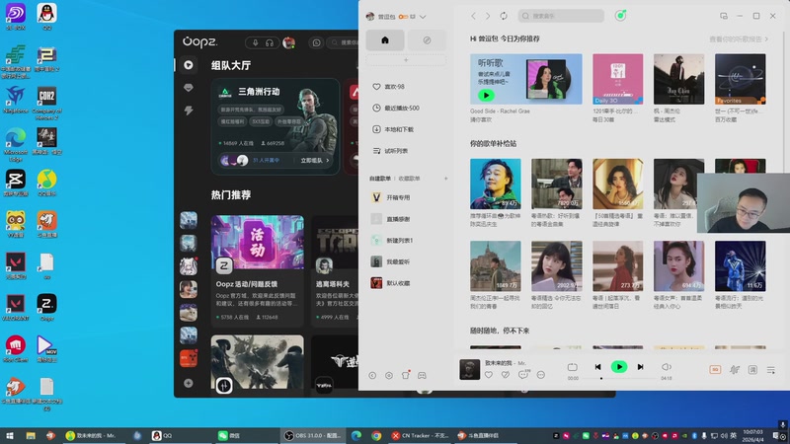The image size is (790, 444).
Task: Open local and downloads section
Action: (x=393, y=129)
